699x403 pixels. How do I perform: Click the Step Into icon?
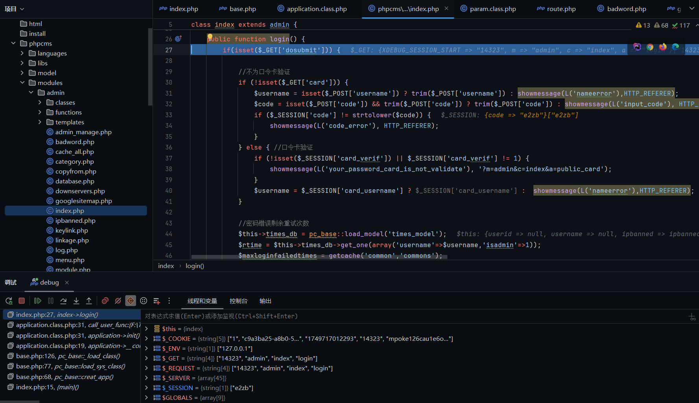pyautogui.click(x=76, y=301)
